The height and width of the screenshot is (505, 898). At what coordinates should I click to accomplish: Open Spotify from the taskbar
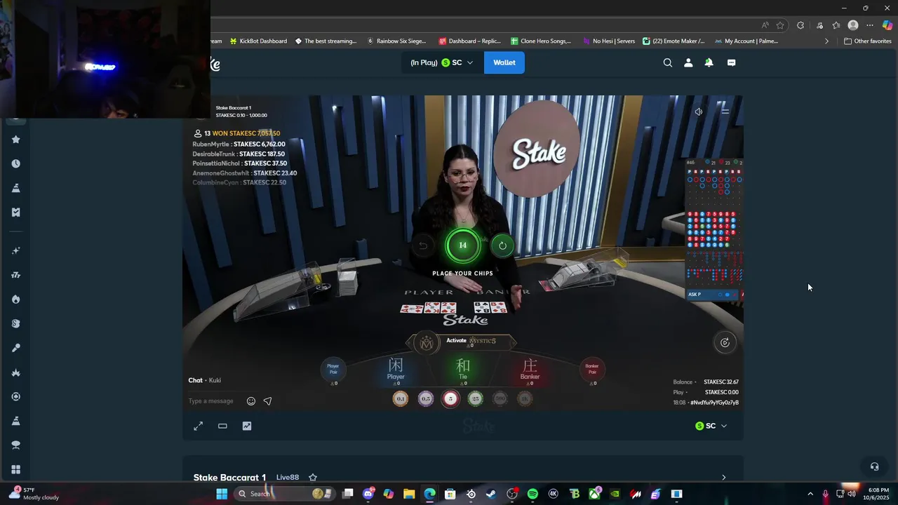[x=532, y=494]
